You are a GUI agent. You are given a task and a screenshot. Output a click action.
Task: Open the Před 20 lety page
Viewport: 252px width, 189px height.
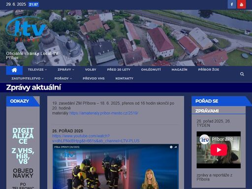pyautogui.click(x=119, y=69)
